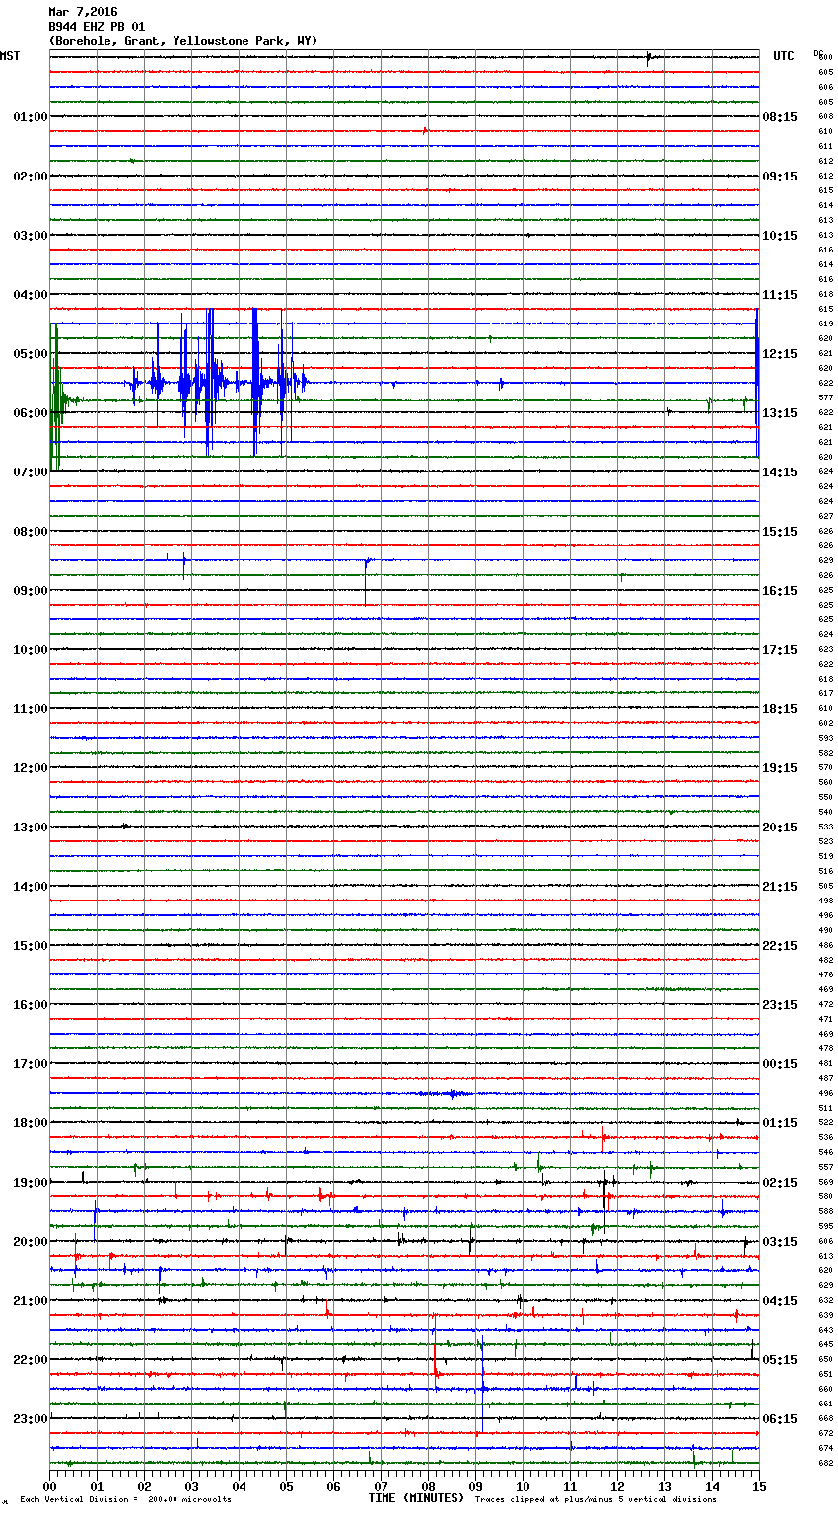
Task: Click the 18:15 UTC time label
Action: (780, 709)
